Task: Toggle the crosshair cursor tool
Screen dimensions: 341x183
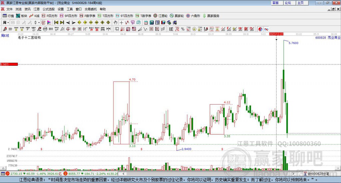Action: pyautogui.click(x=121, y=23)
